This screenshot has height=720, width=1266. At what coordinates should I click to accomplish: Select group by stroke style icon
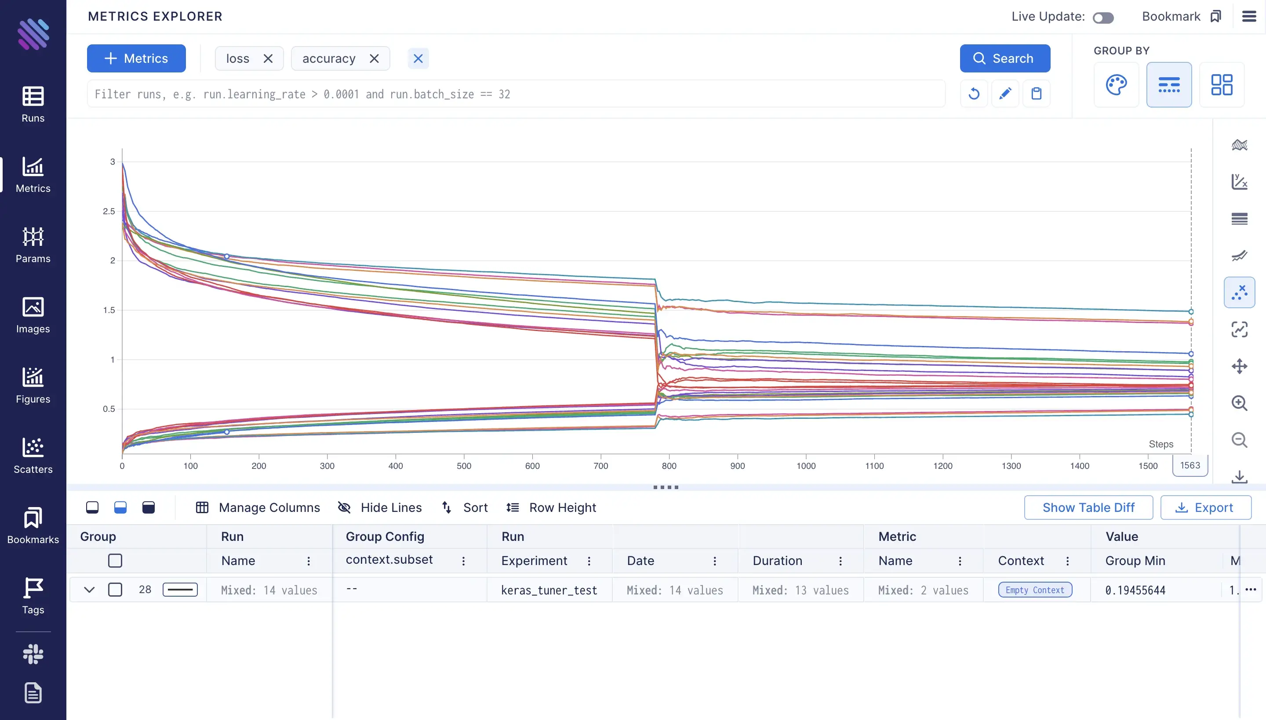pyautogui.click(x=1168, y=85)
